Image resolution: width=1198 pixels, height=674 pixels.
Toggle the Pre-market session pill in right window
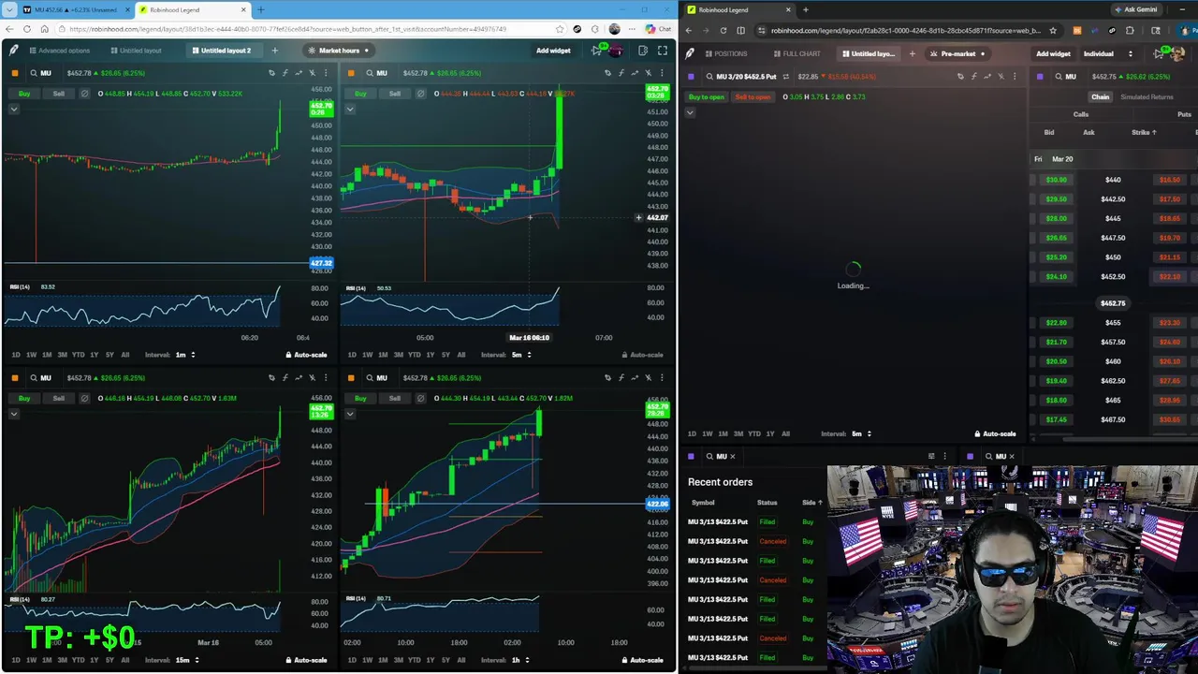pos(957,53)
